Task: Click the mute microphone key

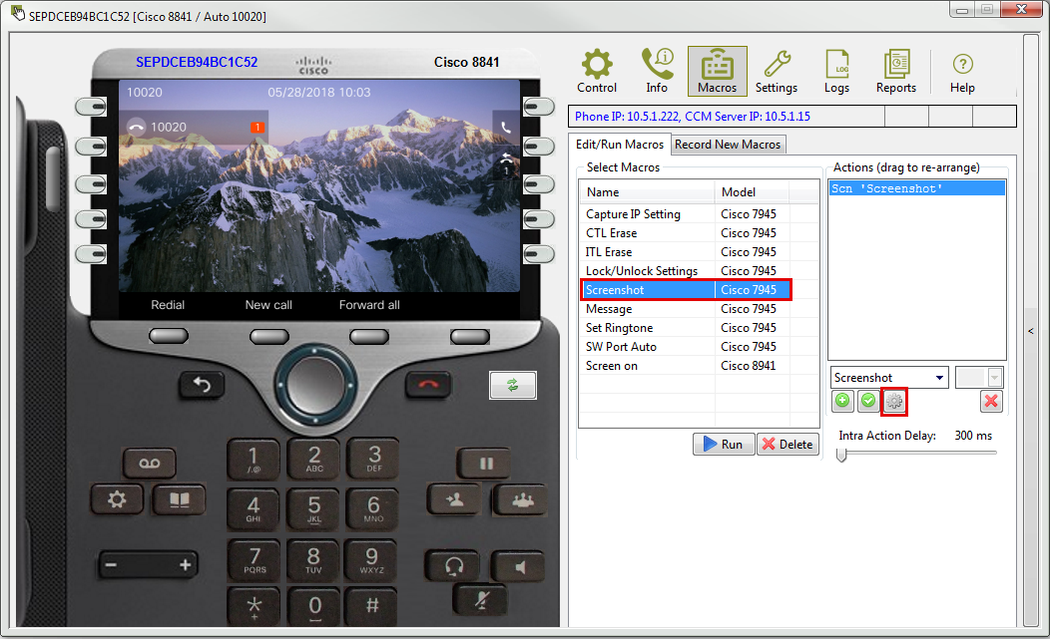Action: (482, 600)
